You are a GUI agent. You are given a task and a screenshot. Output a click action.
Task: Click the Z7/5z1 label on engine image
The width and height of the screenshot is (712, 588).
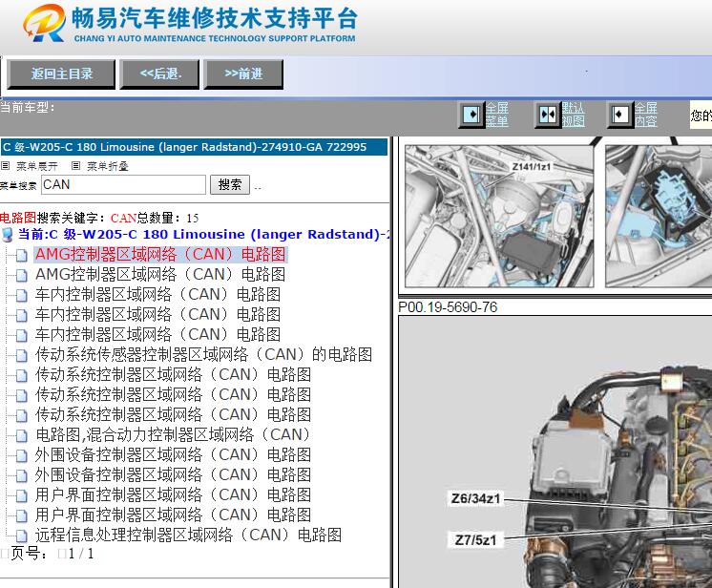(x=476, y=540)
